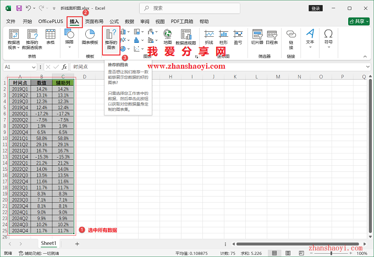The height and width of the screenshot is (257, 374).
Task: Click the horizontal scrollbar thumb
Action: [298, 244]
